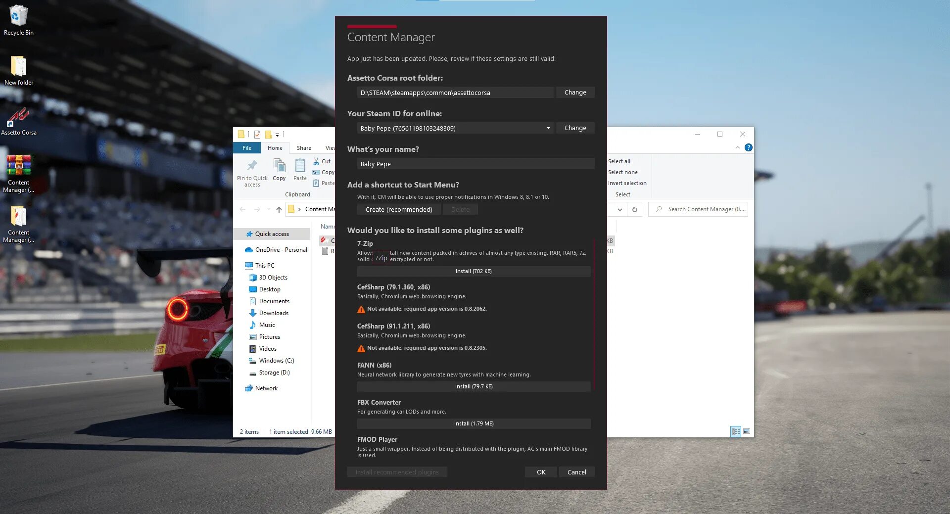The height and width of the screenshot is (514, 950).
Task: Click the FMOD Player plugin name
Action: point(377,439)
